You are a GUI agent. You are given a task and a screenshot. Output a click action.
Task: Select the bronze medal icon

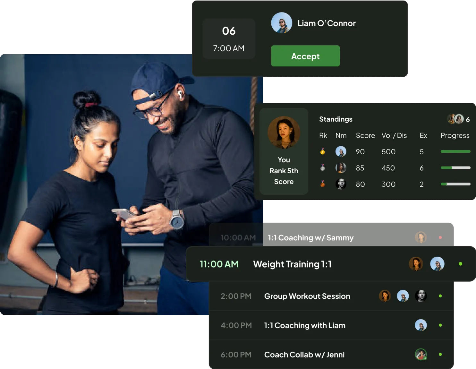pos(322,184)
